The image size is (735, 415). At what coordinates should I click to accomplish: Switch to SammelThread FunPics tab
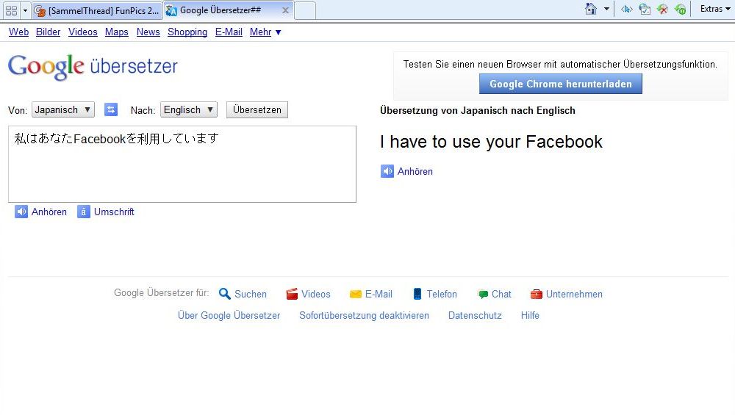(98, 10)
